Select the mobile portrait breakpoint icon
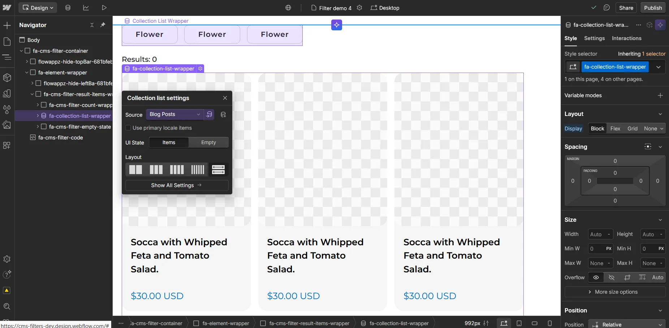Image resolution: width=669 pixels, height=328 pixels. tap(550, 323)
